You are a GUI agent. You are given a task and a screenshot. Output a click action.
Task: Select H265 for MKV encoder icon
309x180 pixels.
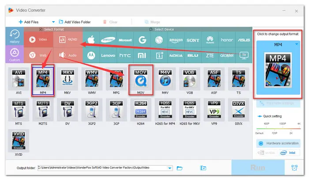pos(189,110)
